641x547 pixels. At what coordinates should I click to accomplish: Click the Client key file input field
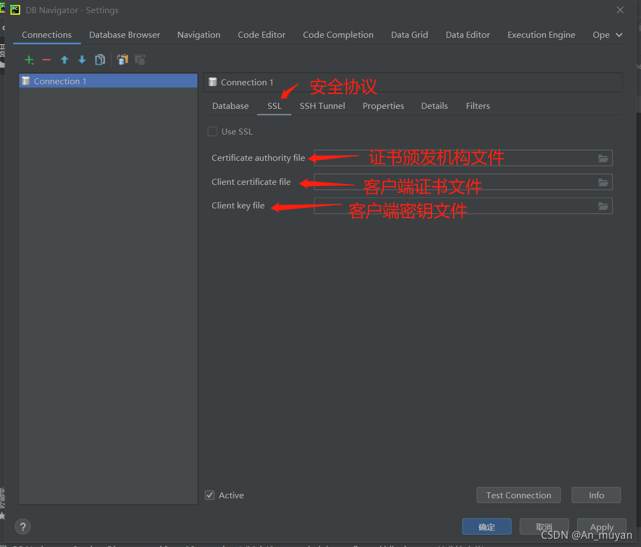(463, 206)
